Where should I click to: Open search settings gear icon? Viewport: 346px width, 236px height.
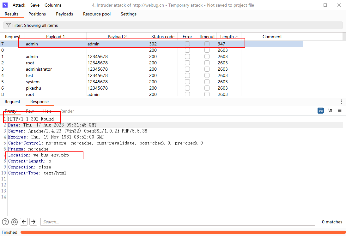(x=15, y=222)
